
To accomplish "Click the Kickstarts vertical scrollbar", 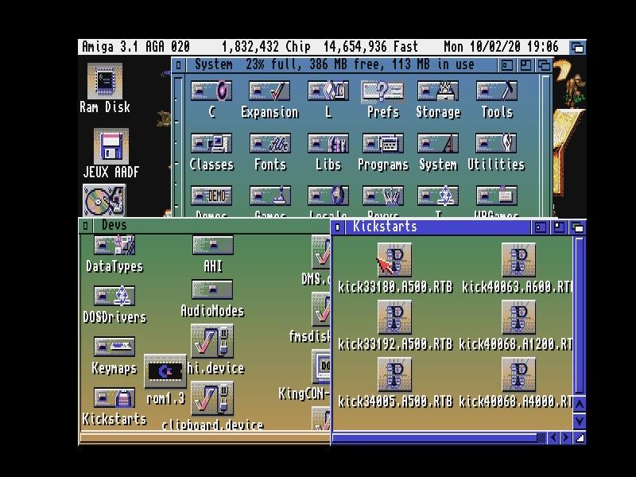I will coord(580,316).
